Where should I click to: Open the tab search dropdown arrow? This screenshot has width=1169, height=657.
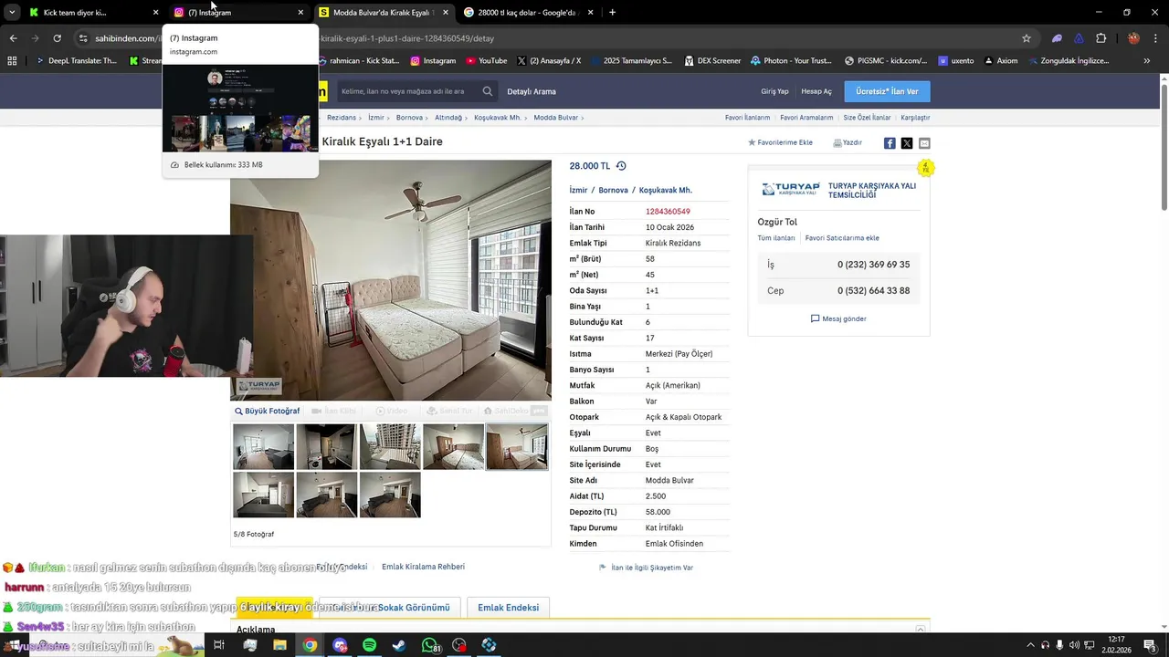click(12, 13)
